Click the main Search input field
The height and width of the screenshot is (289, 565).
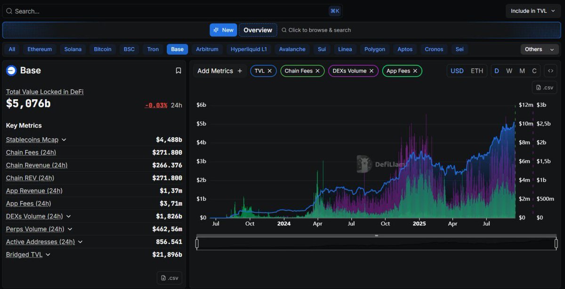(x=172, y=11)
